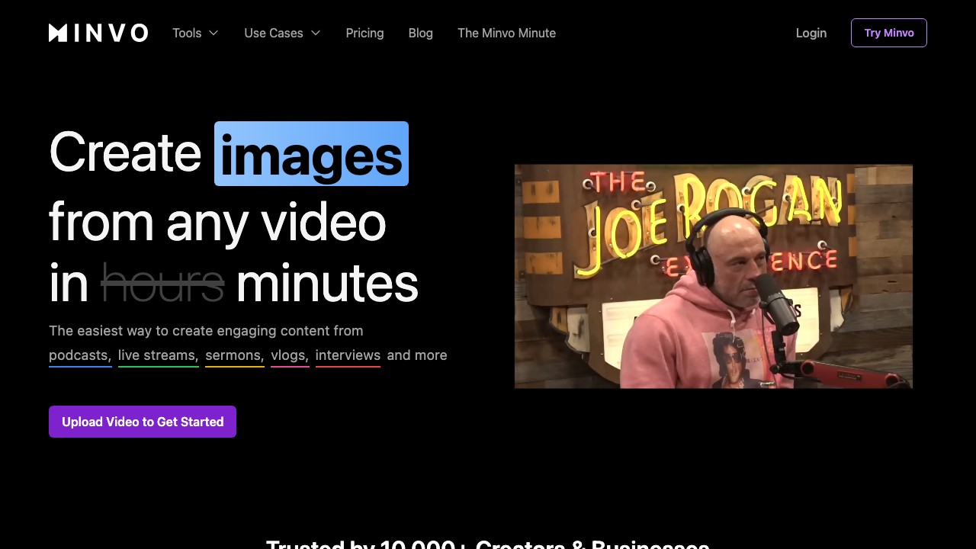Choose the vlogs underlined link
Viewport: 976px width, 549px height.
coord(290,355)
